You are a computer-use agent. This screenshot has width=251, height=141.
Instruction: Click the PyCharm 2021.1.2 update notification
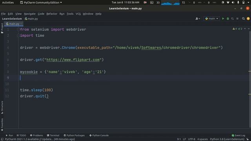[x=40, y=139]
